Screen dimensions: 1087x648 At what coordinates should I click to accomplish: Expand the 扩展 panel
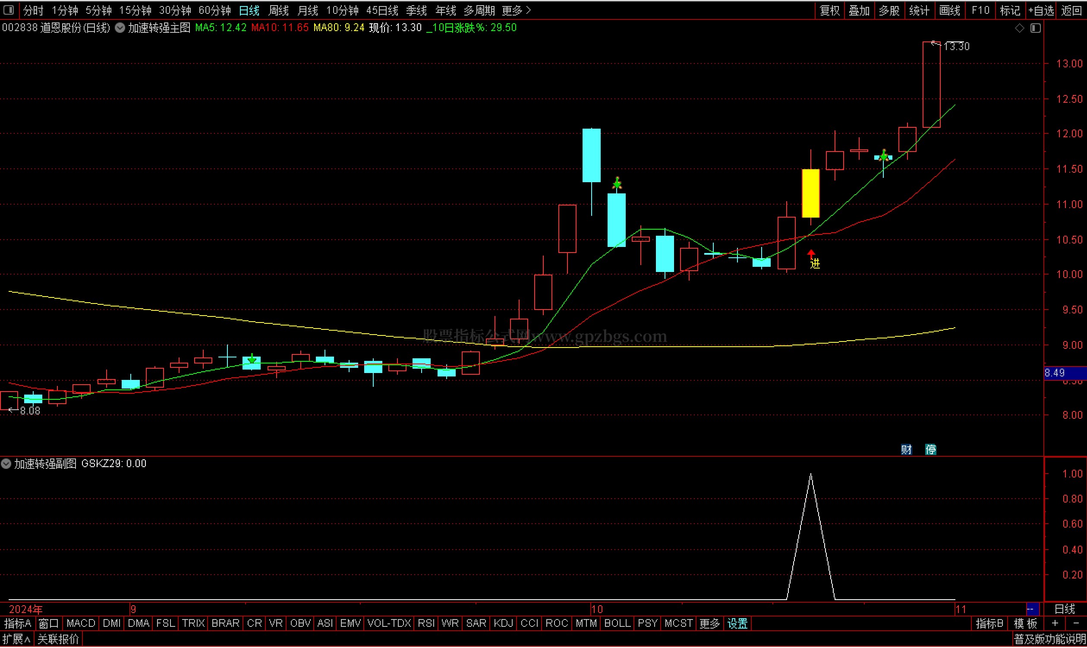[x=16, y=640]
